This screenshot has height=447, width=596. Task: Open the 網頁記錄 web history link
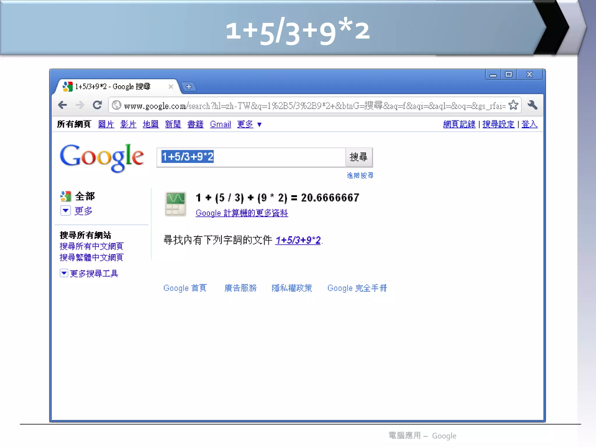click(459, 124)
